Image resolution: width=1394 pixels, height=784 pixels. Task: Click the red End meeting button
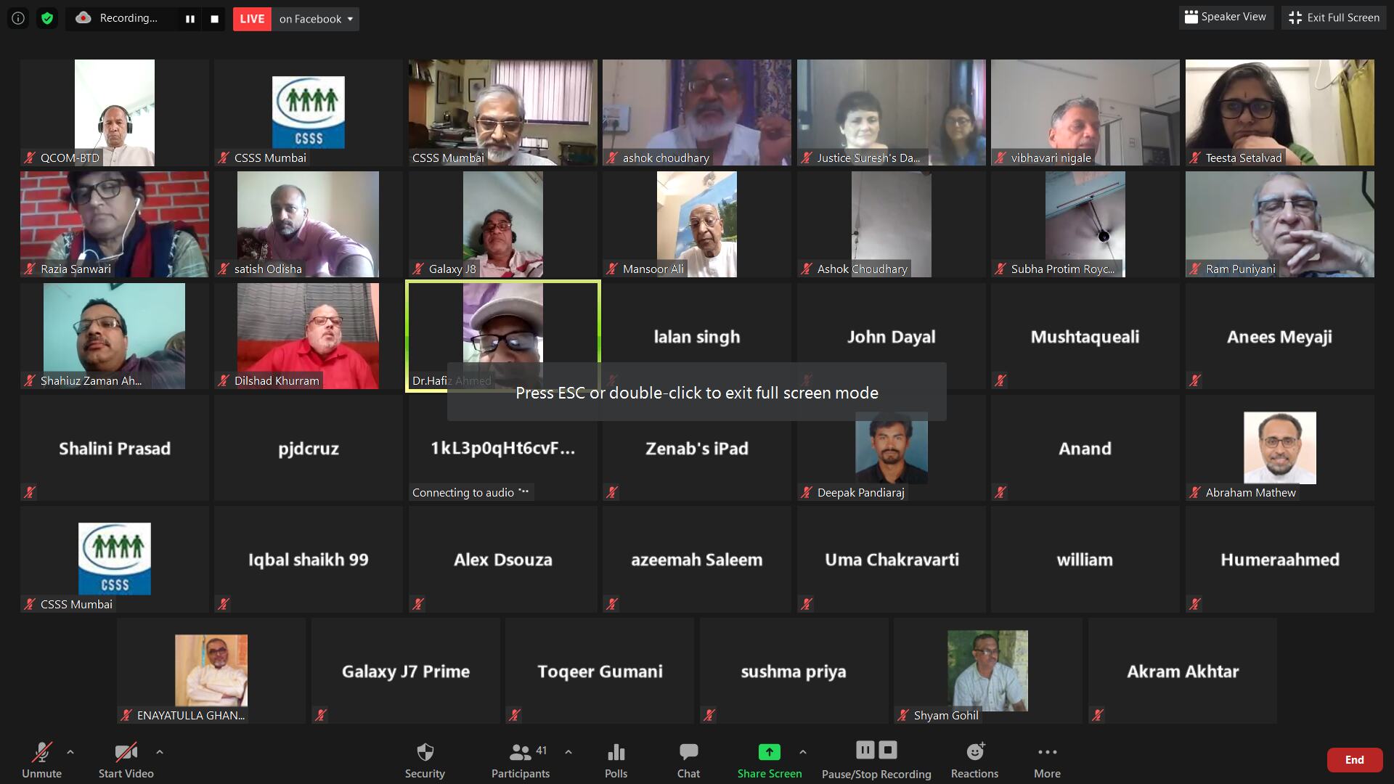tap(1354, 760)
